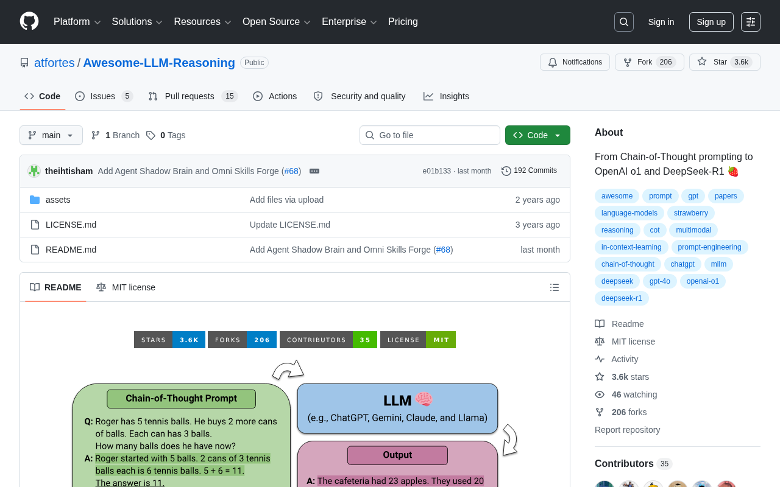Open the Security and quality tab
The width and height of the screenshot is (780, 487).
coord(360,96)
